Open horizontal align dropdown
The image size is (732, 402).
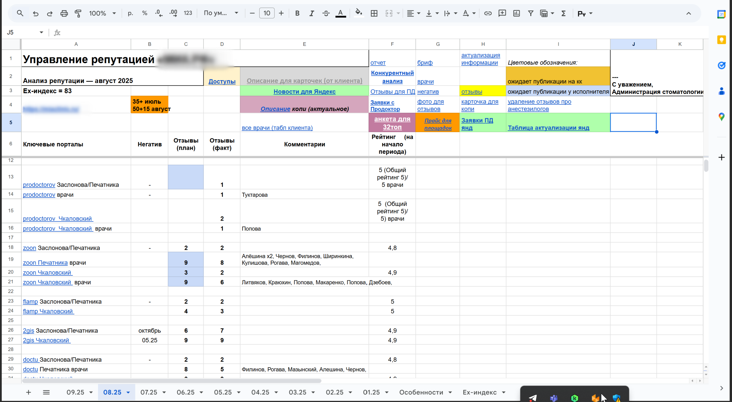[413, 13]
